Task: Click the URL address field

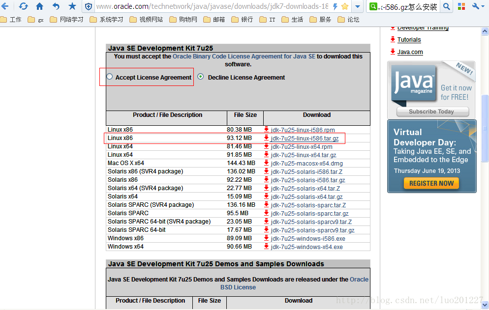Action: point(212,6)
